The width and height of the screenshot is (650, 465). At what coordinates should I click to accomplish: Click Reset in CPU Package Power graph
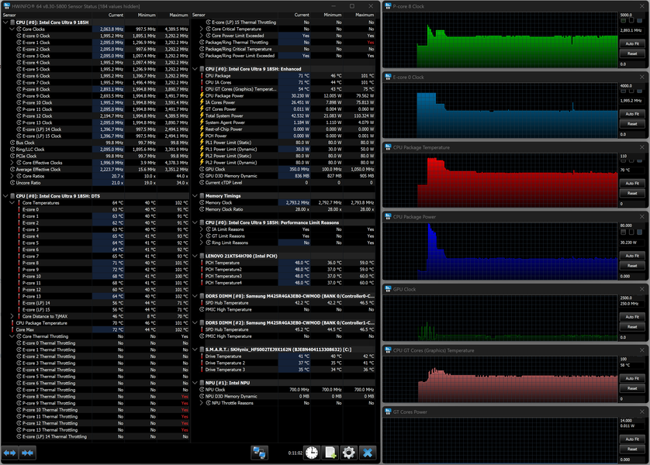click(x=632, y=266)
